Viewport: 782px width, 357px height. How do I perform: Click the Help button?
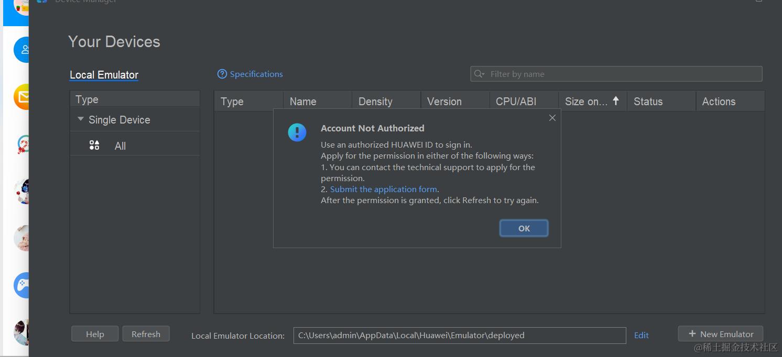[95, 334]
